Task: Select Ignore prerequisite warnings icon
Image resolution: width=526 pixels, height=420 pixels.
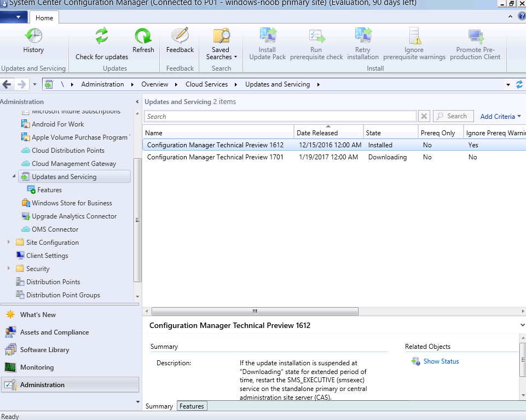Action: pyautogui.click(x=415, y=36)
